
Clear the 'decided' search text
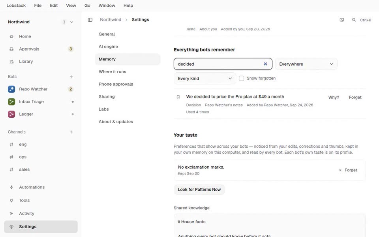pyautogui.click(x=265, y=64)
